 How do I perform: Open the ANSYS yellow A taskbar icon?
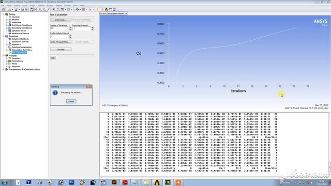157,182
